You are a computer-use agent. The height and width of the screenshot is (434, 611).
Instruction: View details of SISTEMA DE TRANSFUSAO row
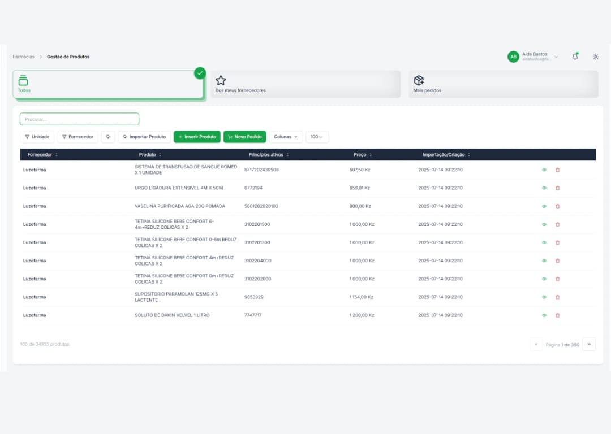click(544, 170)
